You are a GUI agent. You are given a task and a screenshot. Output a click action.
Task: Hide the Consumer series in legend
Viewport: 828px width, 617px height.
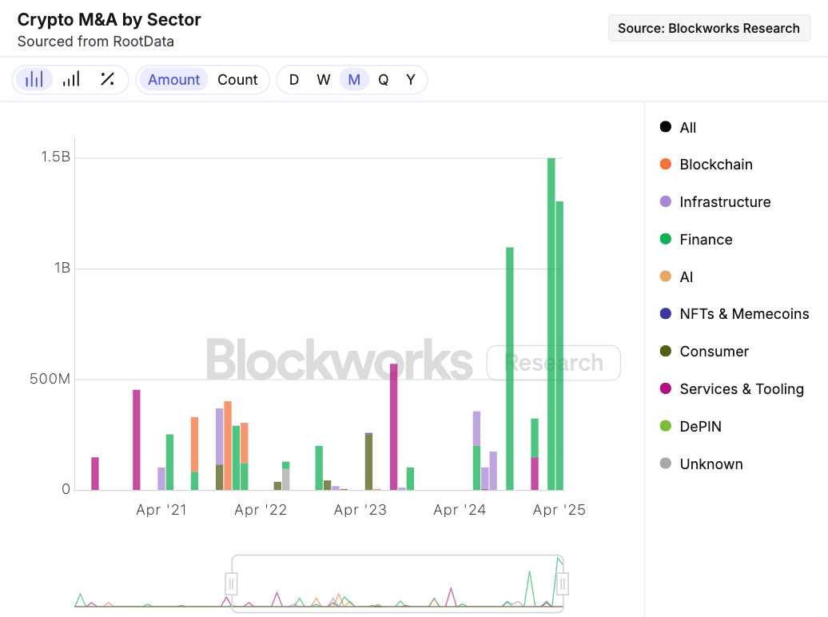click(666, 351)
